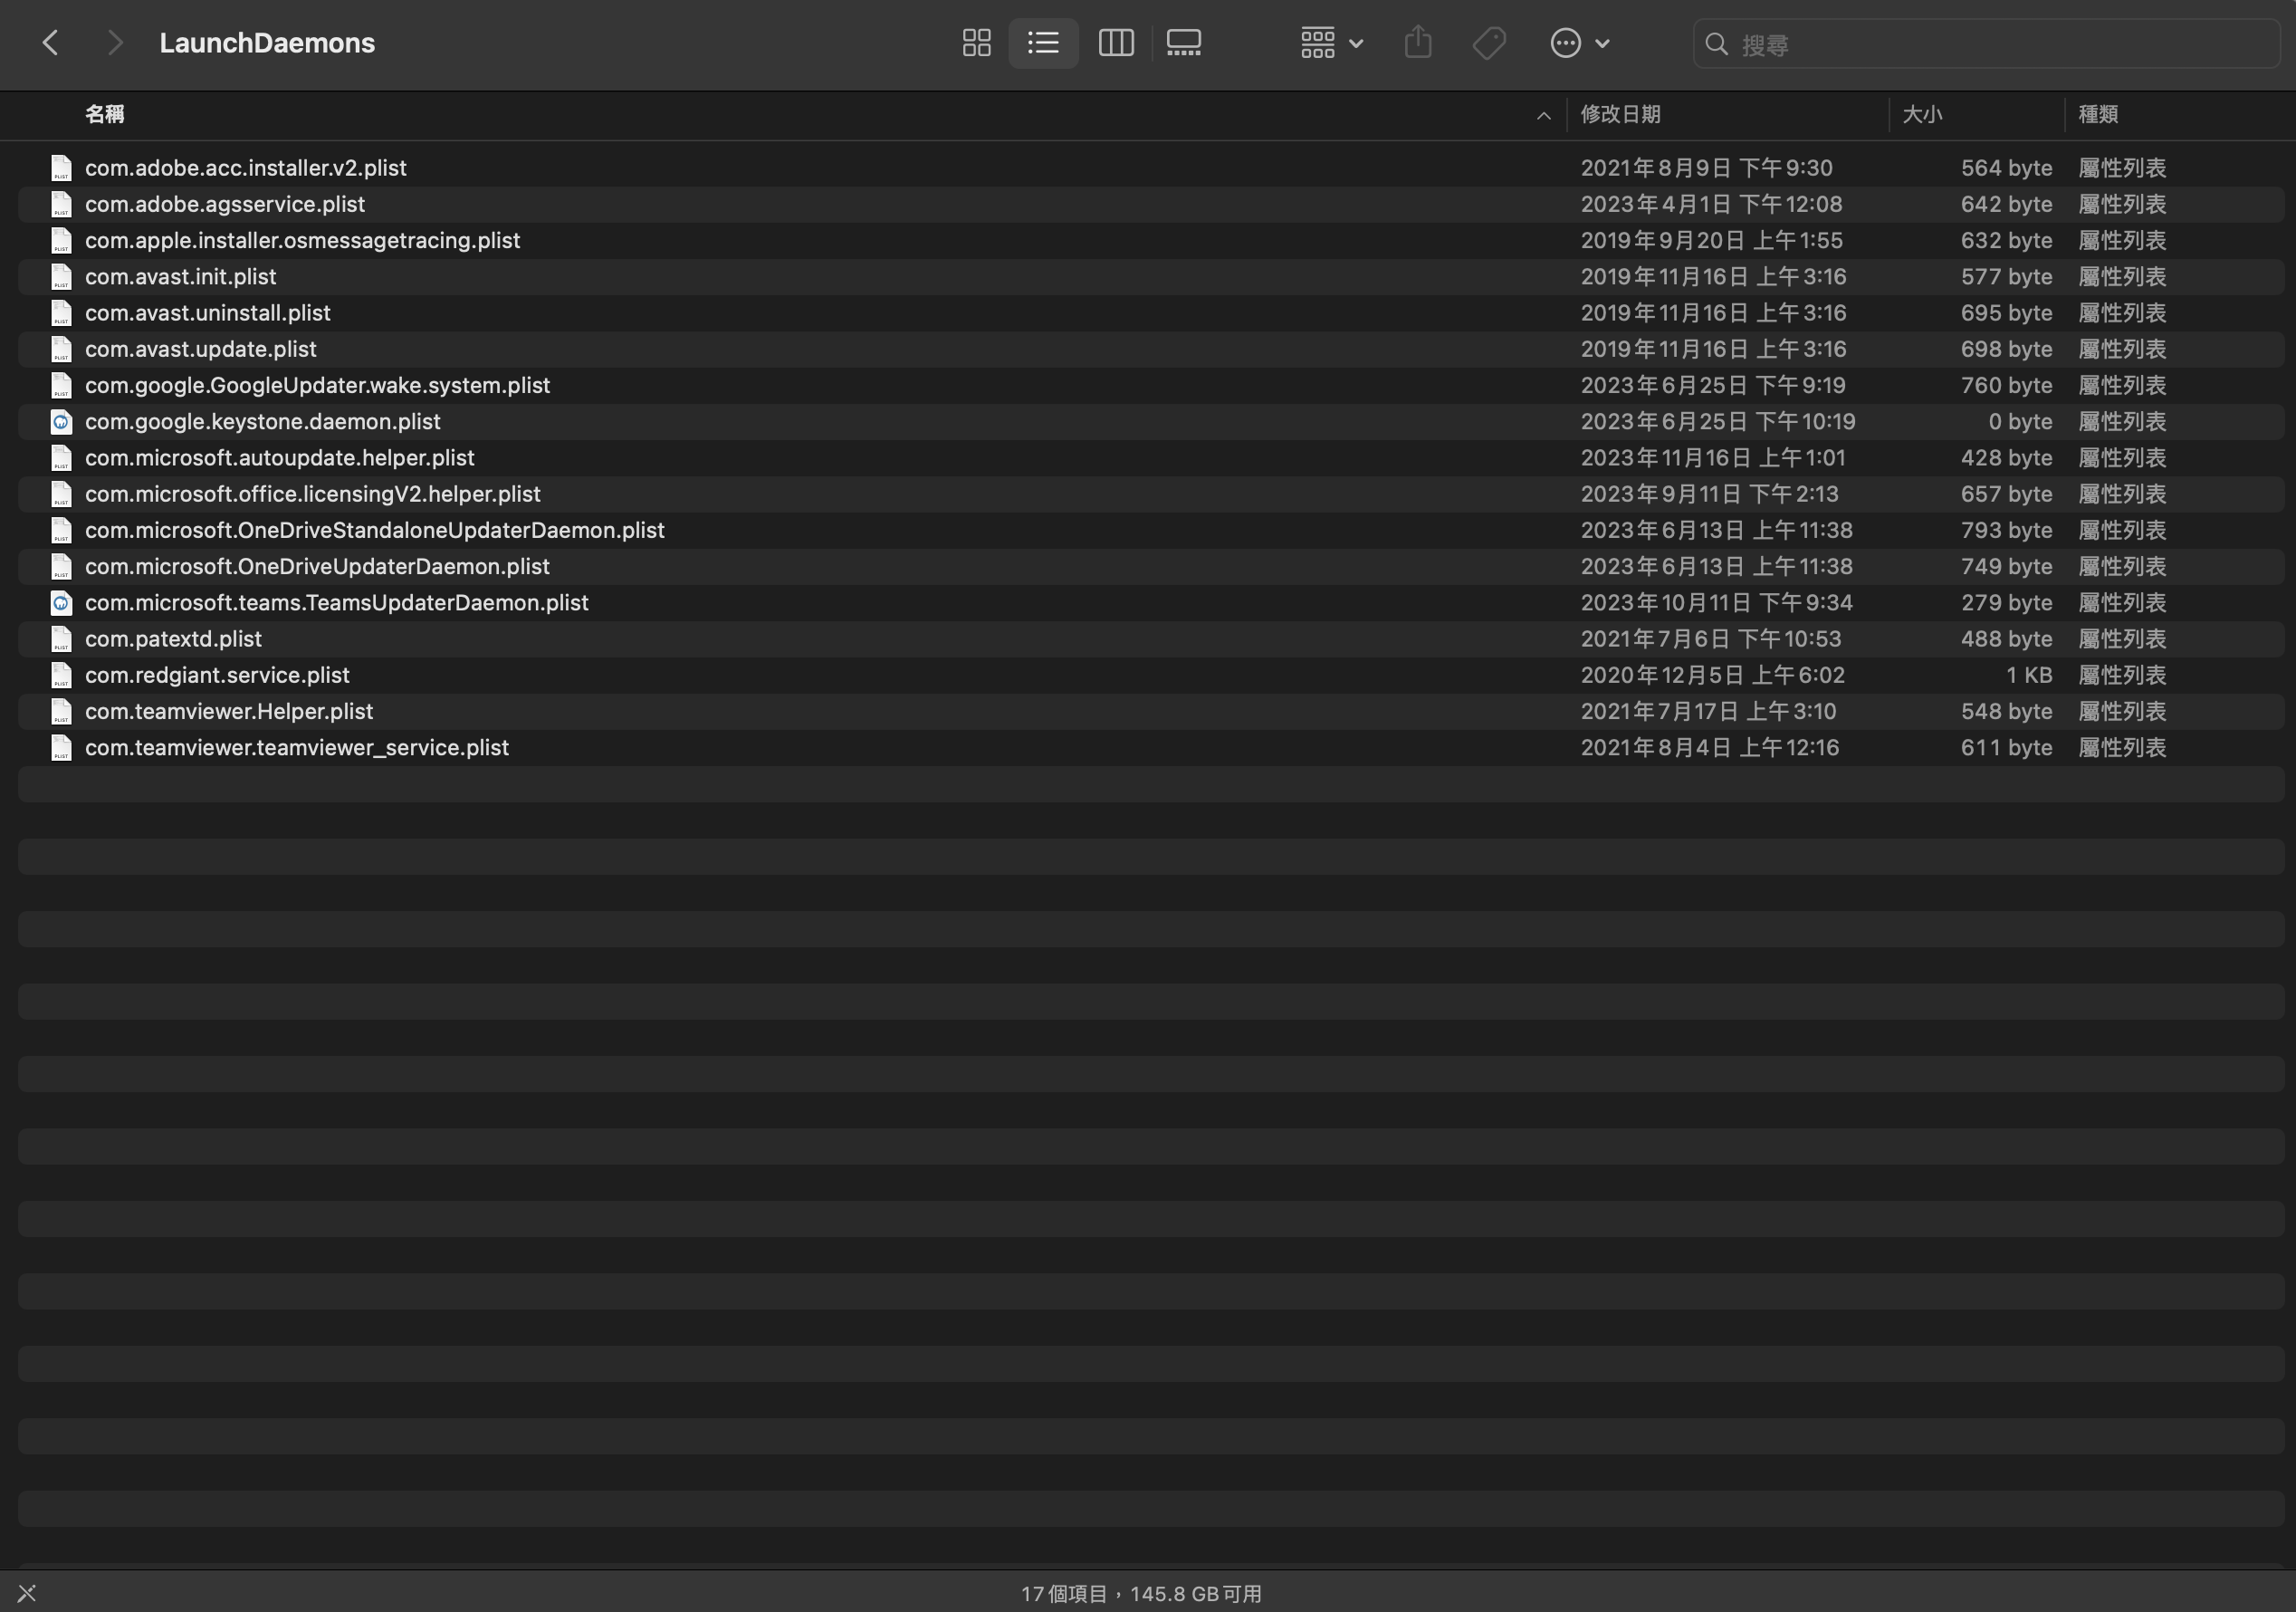Select com.microsoft.teams.TeamsUpdaterDaemon.plist file icon

(x=61, y=603)
